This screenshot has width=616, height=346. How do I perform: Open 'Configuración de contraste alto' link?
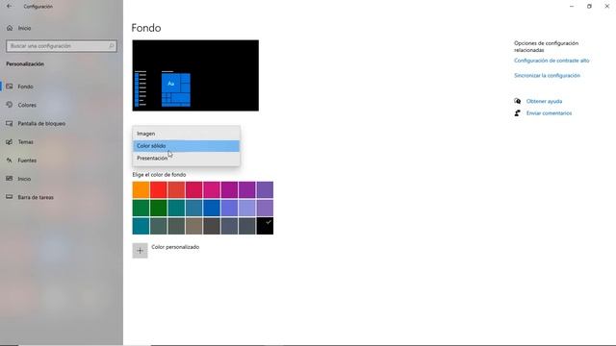tap(552, 61)
